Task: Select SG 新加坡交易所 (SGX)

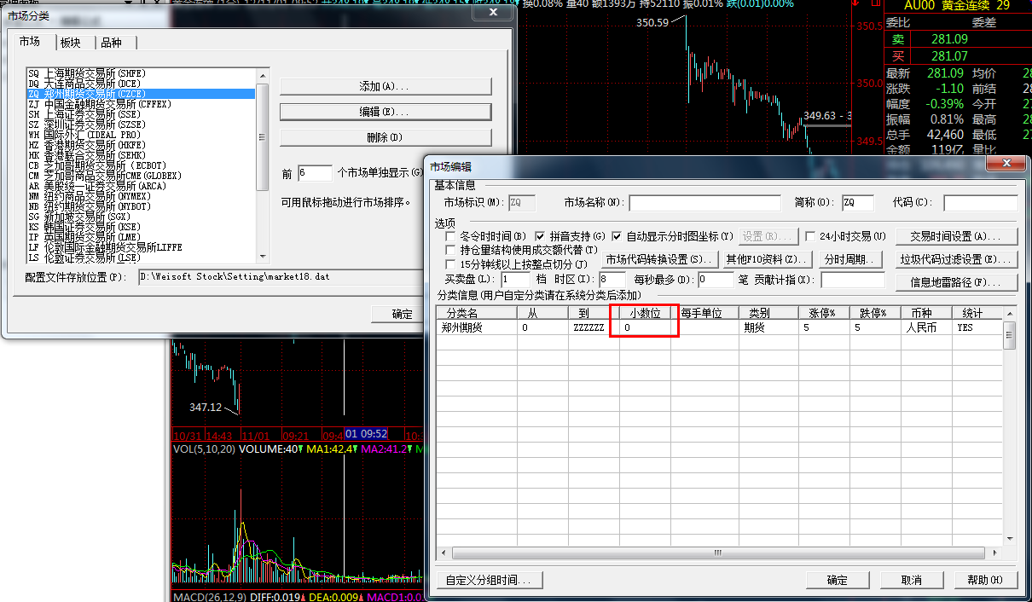Action: (141, 217)
